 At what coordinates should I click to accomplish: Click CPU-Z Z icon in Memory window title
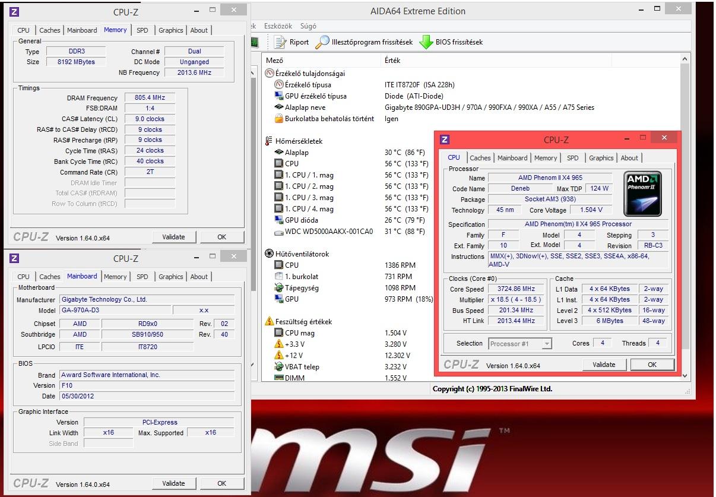[x=15, y=11]
